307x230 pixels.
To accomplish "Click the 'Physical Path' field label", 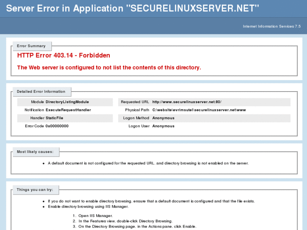I will 137,110.
